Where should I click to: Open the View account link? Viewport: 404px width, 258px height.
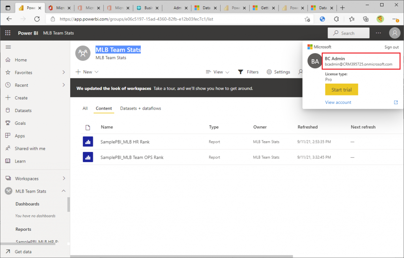click(338, 102)
